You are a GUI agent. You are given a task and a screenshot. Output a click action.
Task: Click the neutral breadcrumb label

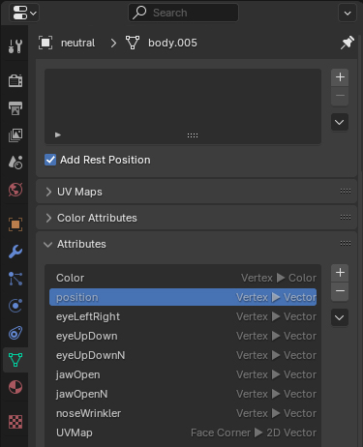coord(78,43)
